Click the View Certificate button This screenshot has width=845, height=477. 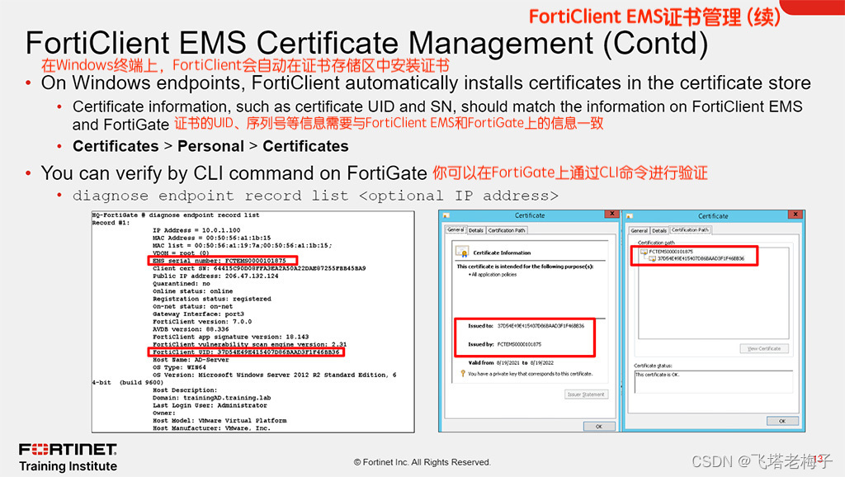764,348
